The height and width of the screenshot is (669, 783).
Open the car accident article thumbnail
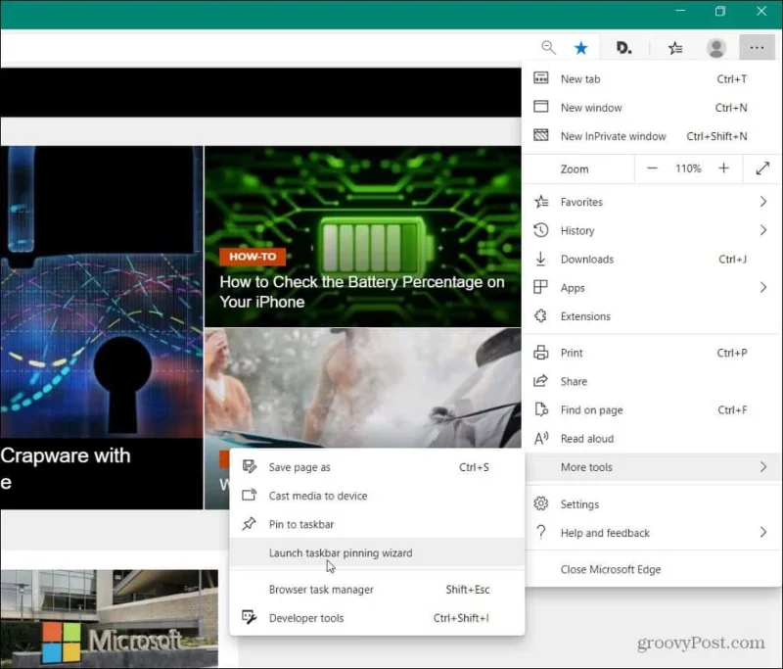[x=362, y=388]
